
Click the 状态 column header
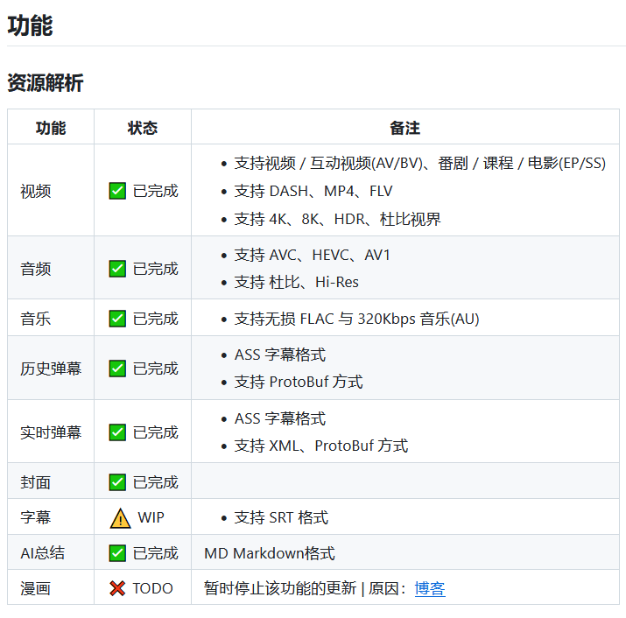pos(142,128)
